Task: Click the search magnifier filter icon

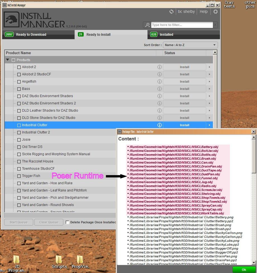Action: coord(147,25)
